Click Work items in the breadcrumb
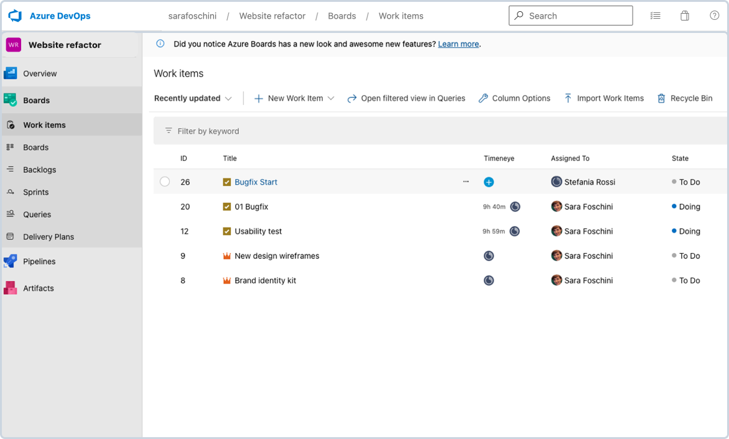Screen dimensions: 729x439 (x=401, y=16)
